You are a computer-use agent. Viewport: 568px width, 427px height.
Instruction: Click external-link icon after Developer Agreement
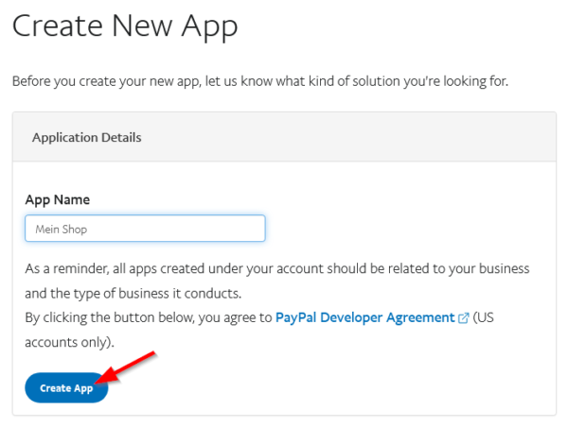[x=464, y=318]
